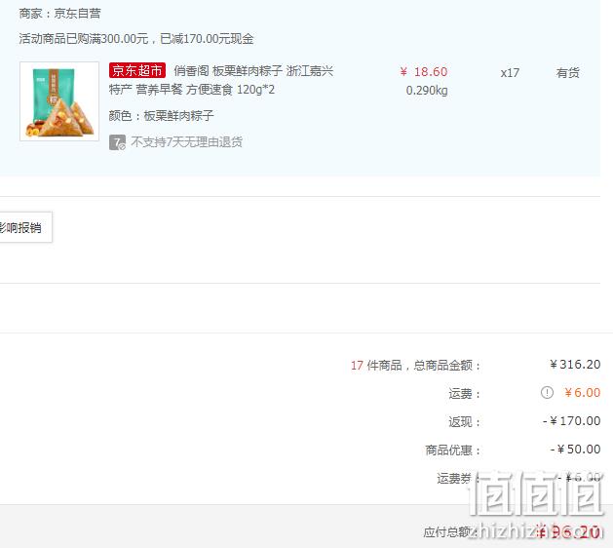Click the 运费 label

point(464,394)
